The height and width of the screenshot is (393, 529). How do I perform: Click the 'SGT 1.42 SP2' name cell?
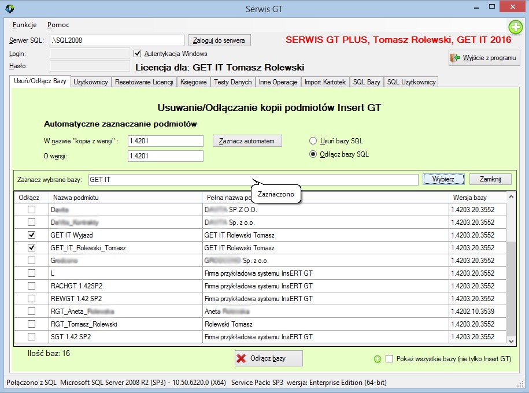[x=125, y=337]
